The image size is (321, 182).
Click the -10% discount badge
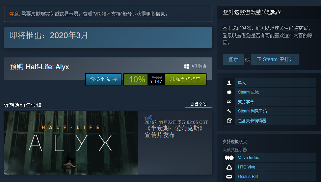tap(136, 79)
